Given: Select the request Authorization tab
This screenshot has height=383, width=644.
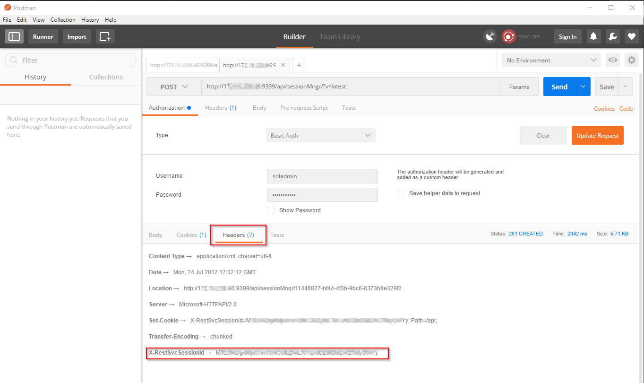Looking at the screenshot, I should 170,107.
